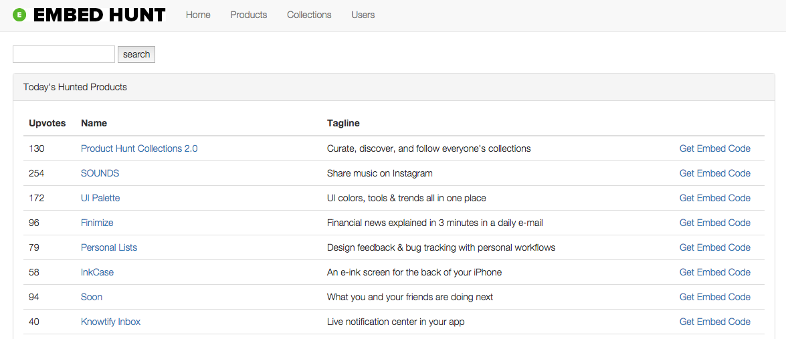This screenshot has width=786, height=339.
Task: Get Embed Code for Knowtify Inbox
Action: click(x=714, y=322)
